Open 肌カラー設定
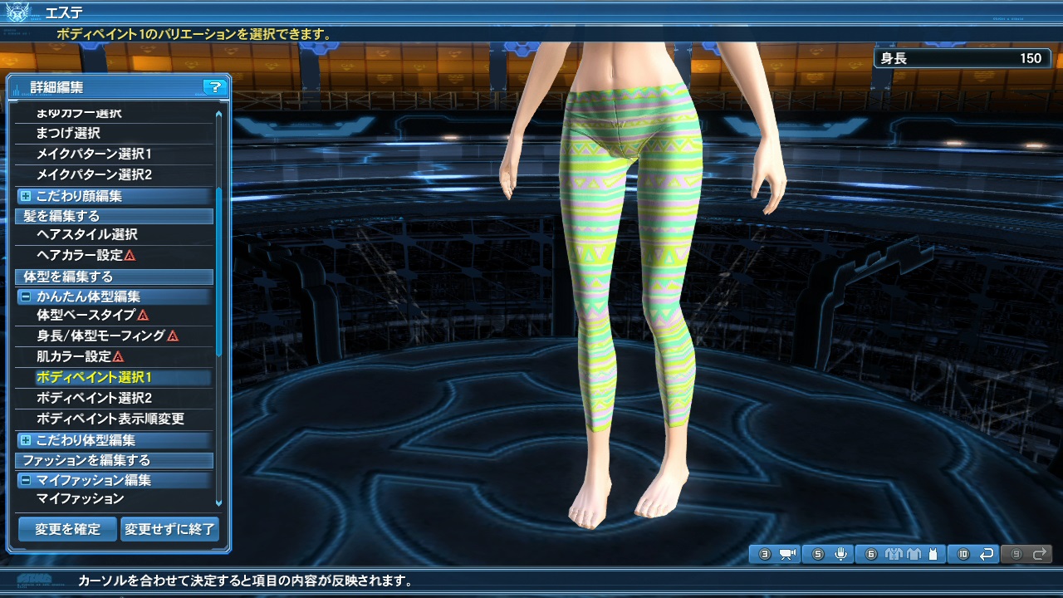This screenshot has width=1063, height=598. point(115,356)
